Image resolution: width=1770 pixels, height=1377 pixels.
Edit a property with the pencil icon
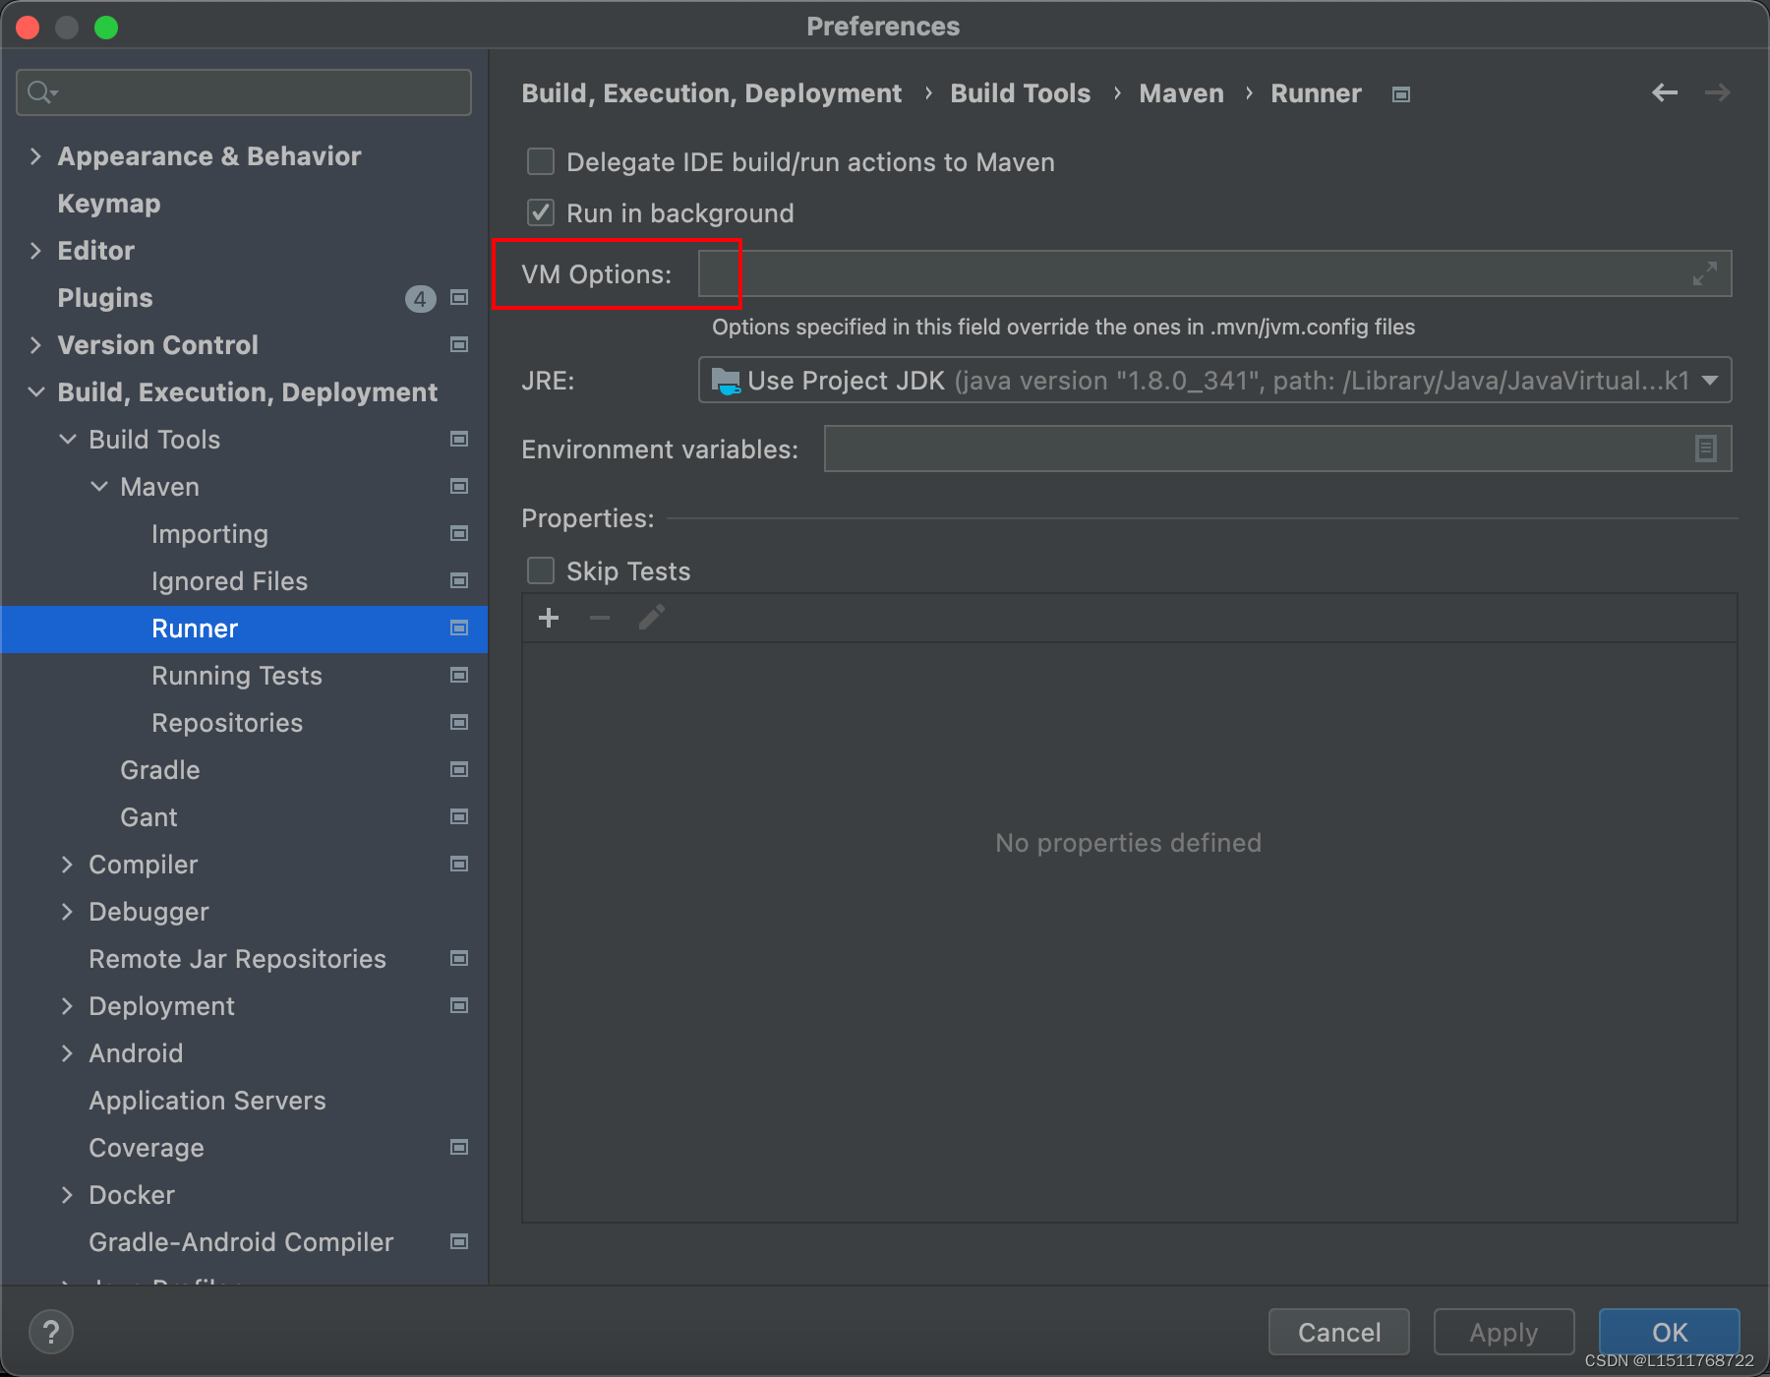[651, 618]
